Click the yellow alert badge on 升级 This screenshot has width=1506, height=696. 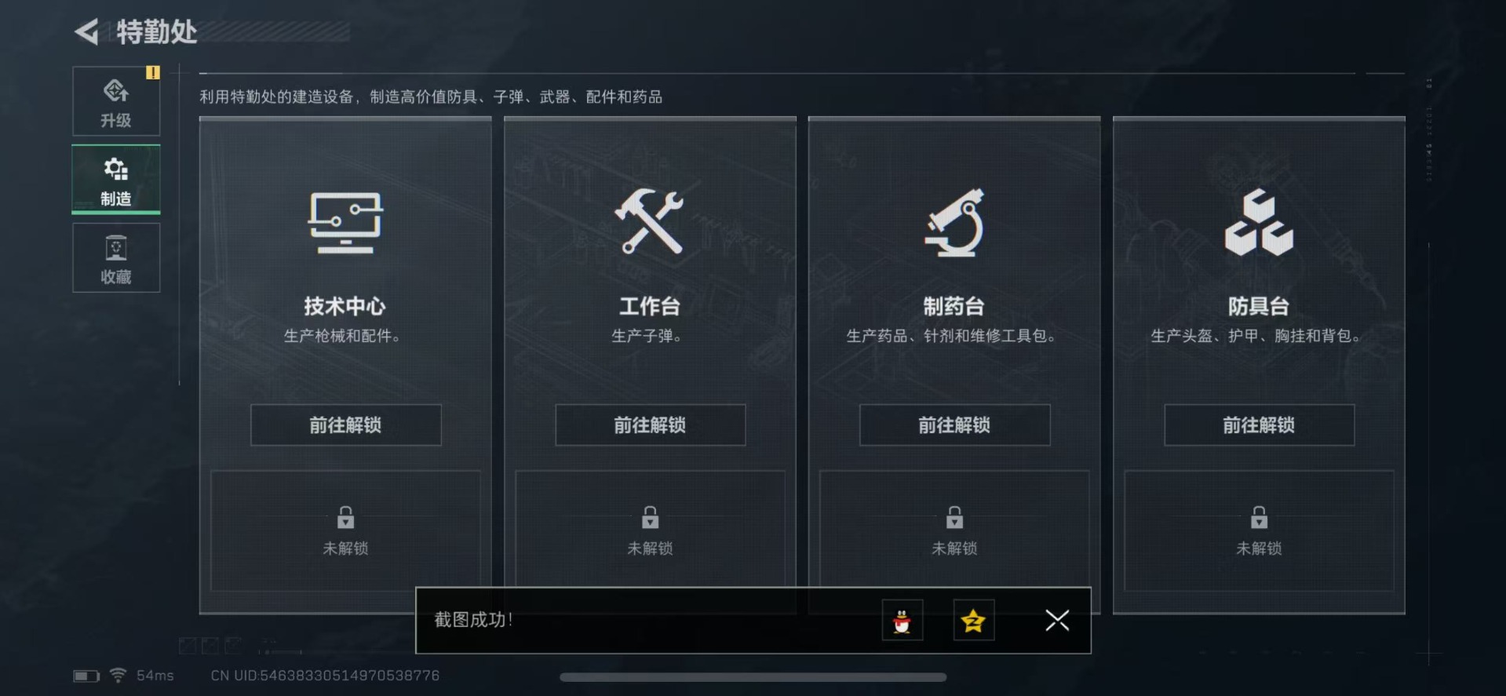click(x=152, y=72)
